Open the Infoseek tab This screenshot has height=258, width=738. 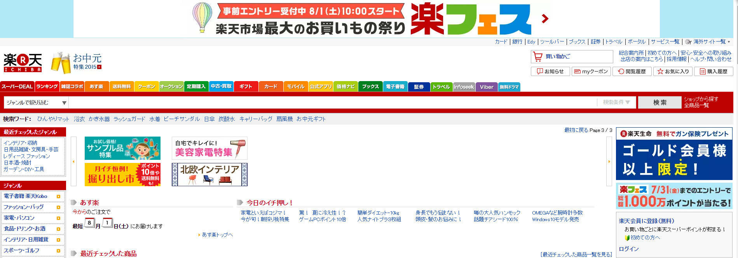pyautogui.click(x=464, y=87)
